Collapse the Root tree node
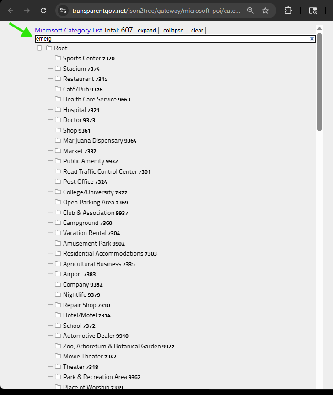 pos(40,48)
